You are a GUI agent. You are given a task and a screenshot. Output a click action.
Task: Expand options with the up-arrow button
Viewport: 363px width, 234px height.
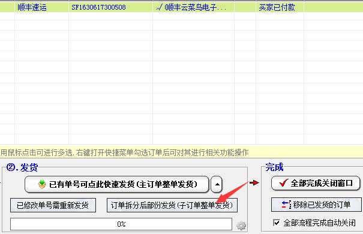(217, 184)
